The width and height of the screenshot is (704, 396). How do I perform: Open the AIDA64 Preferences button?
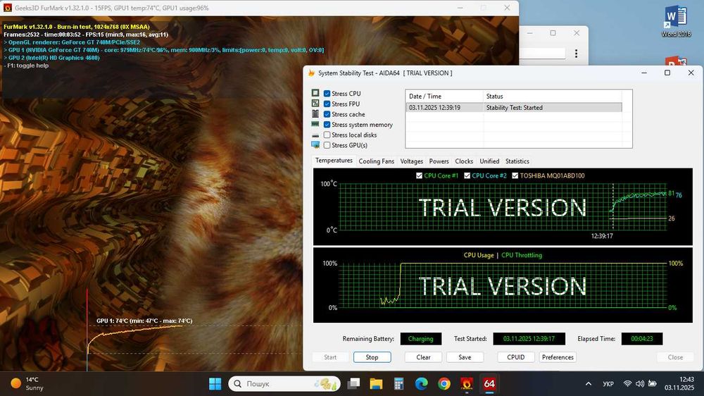558,357
